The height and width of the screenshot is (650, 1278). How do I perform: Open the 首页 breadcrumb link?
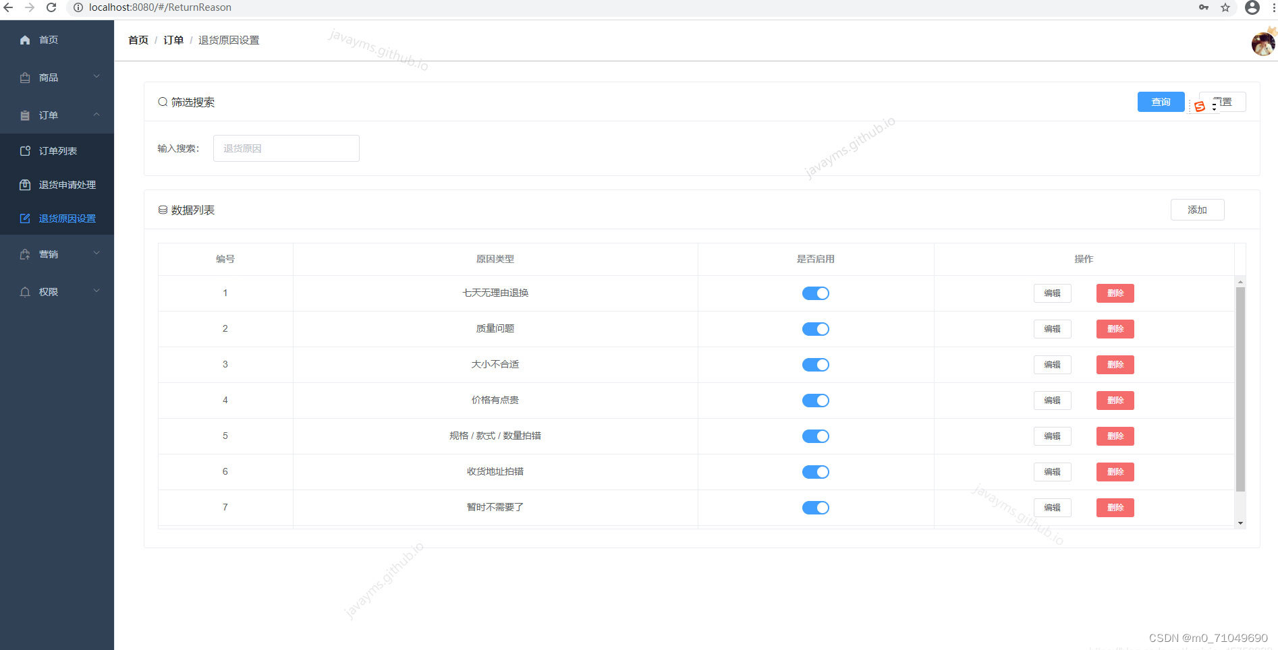[138, 40]
